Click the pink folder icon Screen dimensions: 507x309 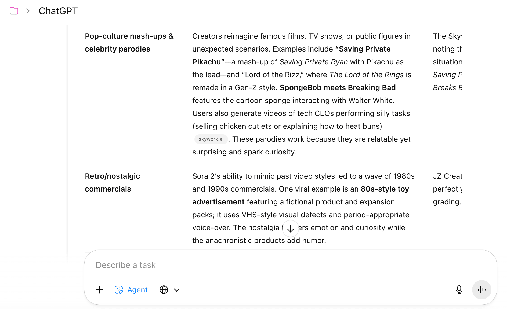click(14, 11)
